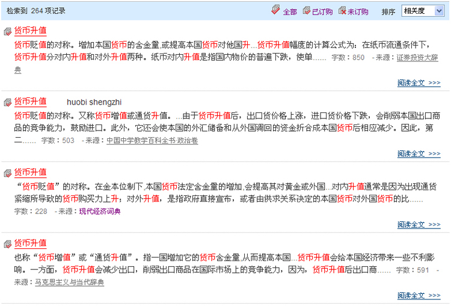Click the pinyin text huobi shengzhi
The image size is (451, 306).
(94, 102)
